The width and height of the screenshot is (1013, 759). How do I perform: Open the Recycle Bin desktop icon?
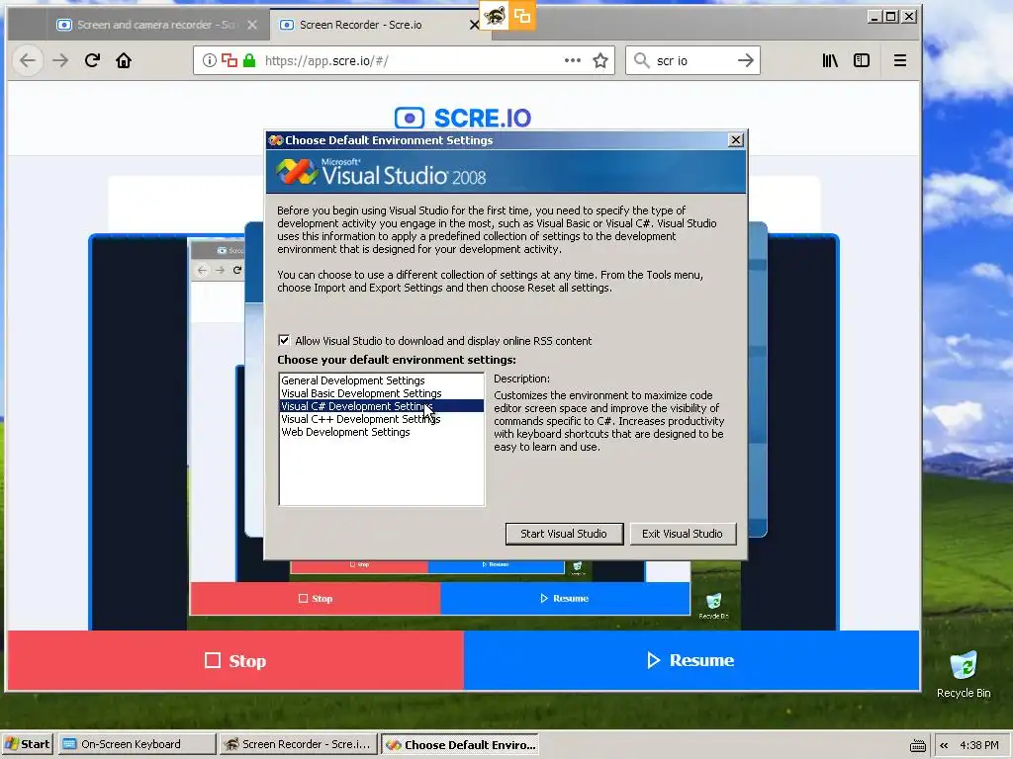pos(964,675)
